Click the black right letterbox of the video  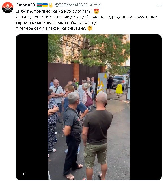pyautogui.click(x=146, y=107)
